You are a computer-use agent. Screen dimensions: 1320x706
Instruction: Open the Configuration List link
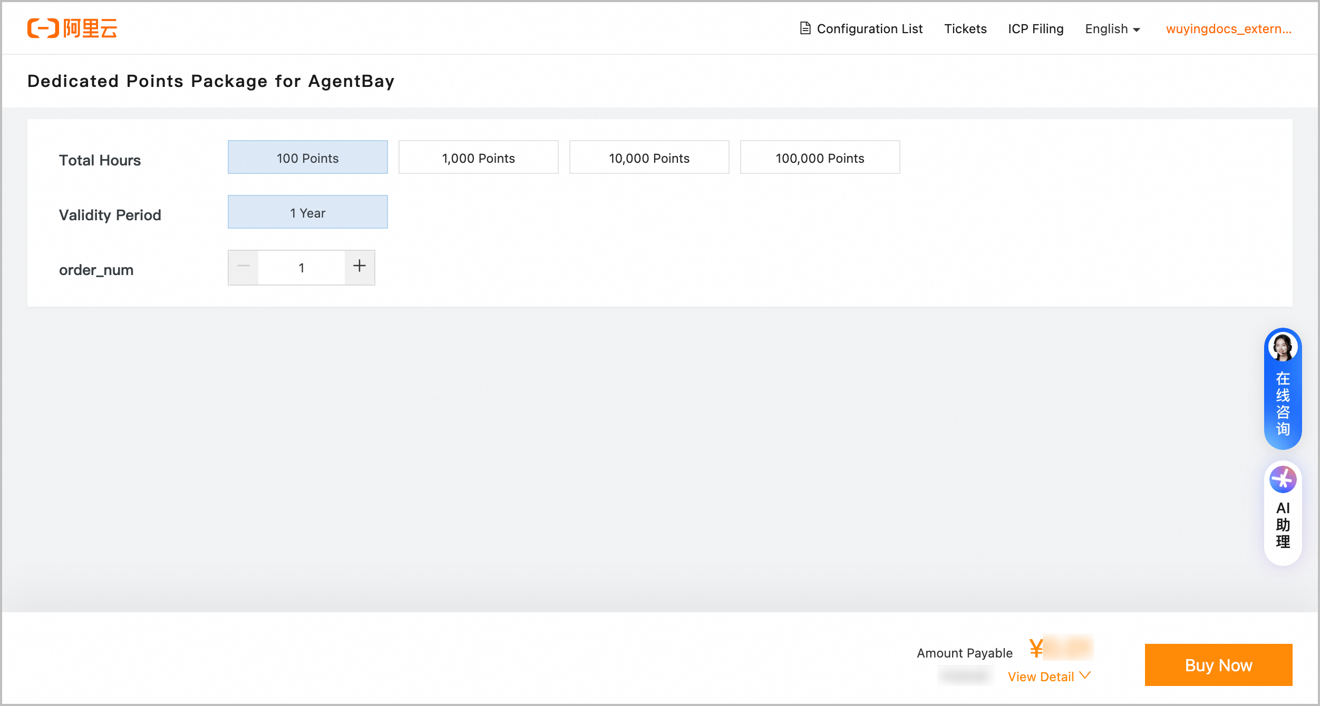point(869,29)
